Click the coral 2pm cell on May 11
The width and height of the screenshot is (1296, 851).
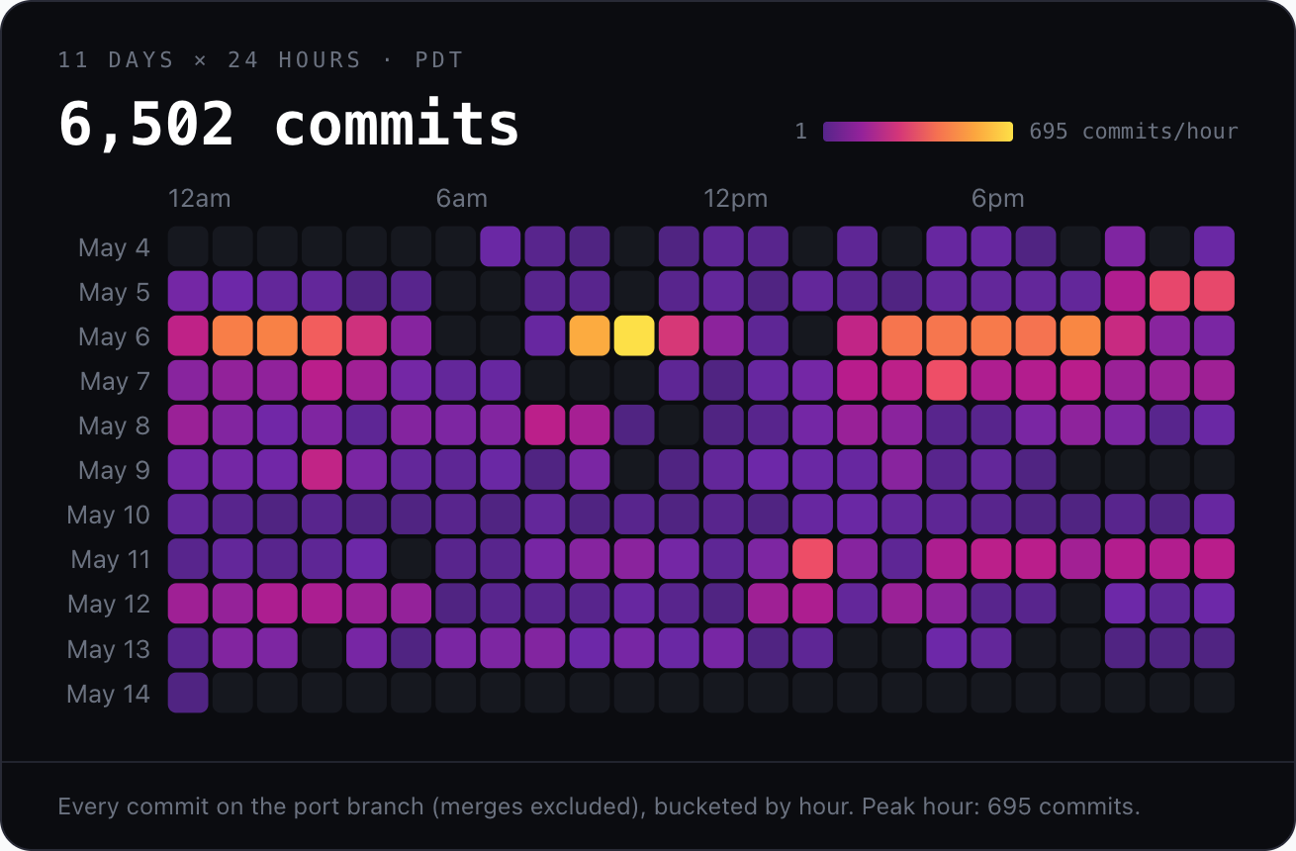tap(813, 558)
